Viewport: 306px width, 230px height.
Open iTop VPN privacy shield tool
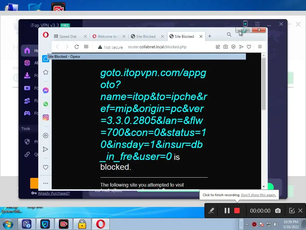27,141
